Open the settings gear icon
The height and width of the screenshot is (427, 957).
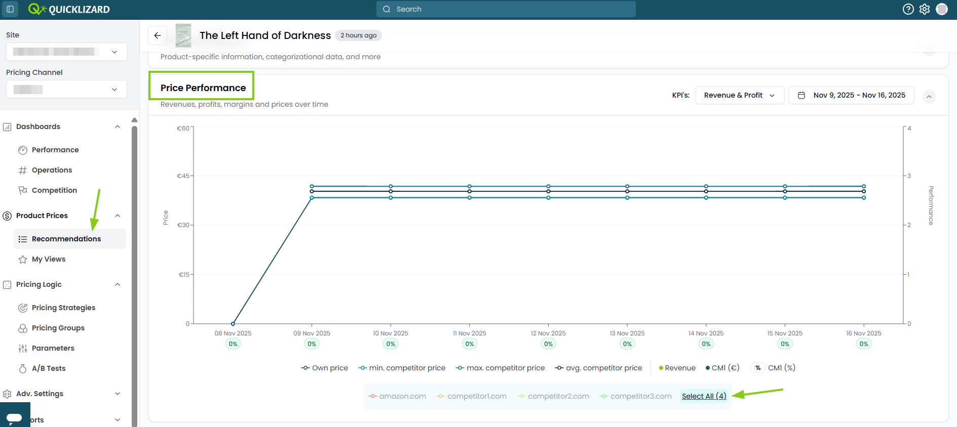(x=925, y=9)
